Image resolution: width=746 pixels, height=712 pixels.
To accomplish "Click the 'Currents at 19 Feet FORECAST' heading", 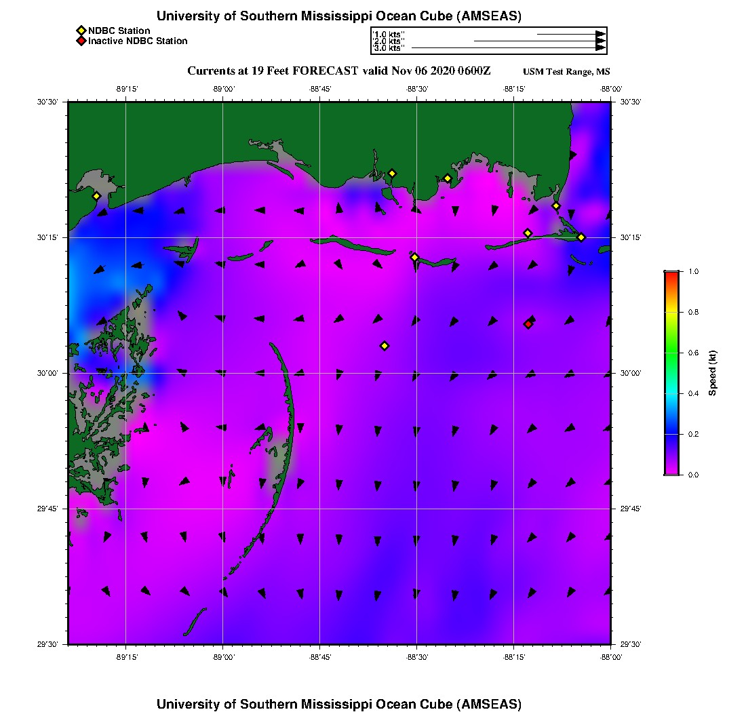I will pos(273,71).
